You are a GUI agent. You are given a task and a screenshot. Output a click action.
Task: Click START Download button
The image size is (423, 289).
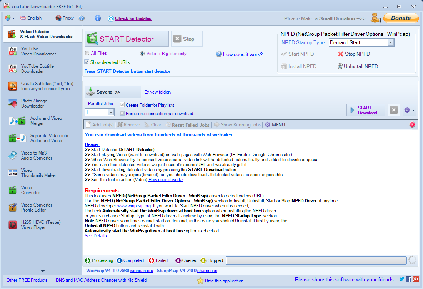[x=366, y=110]
